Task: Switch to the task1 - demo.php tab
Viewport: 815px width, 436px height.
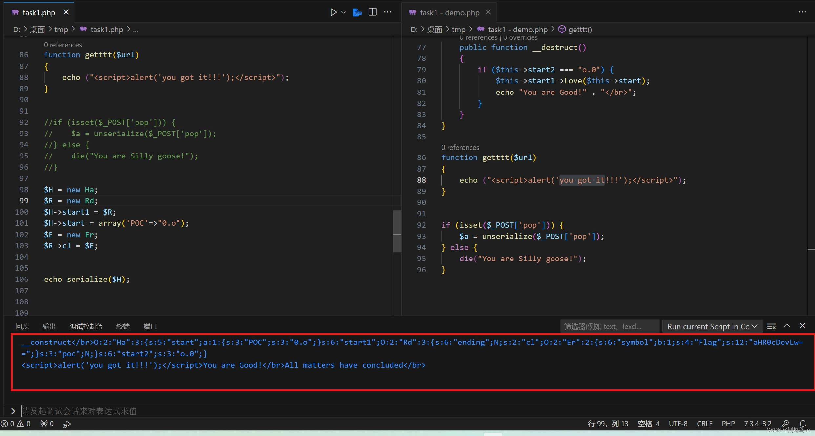Action: pos(449,13)
